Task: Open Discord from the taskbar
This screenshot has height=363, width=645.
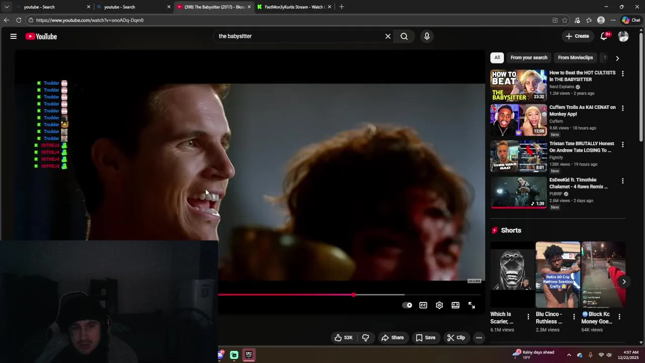Action: (x=221, y=355)
